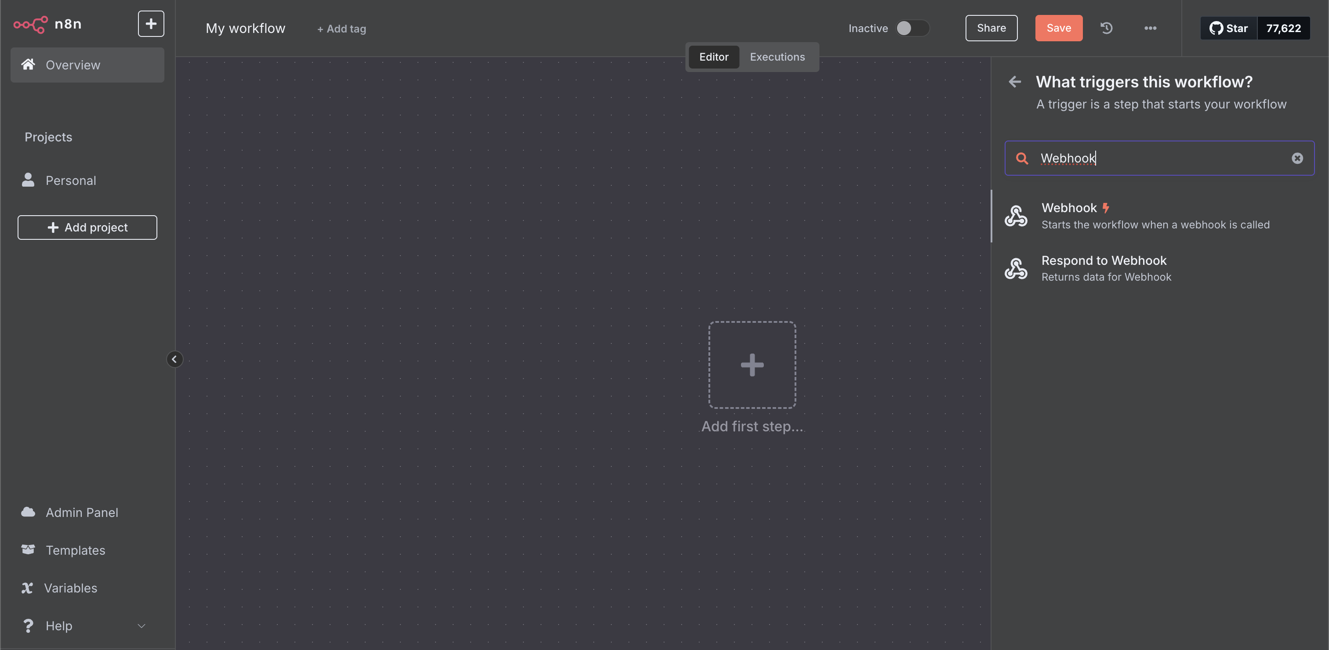Open Templates from the sidebar

tap(75, 550)
